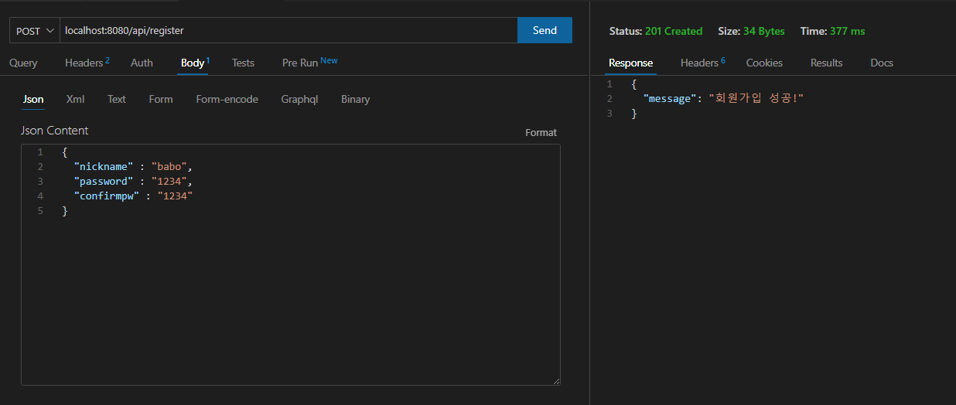This screenshot has height=405, width=956.
Task: Open the Docs tab
Action: click(x=882, y=63)
